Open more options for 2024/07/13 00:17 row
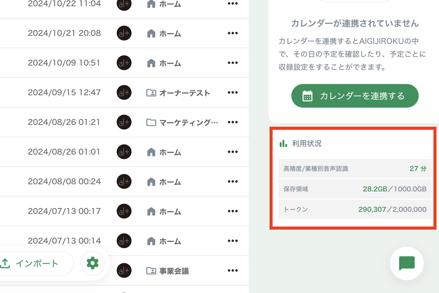The height and width of the screenshot is (293, 439). tap(233, 211)
